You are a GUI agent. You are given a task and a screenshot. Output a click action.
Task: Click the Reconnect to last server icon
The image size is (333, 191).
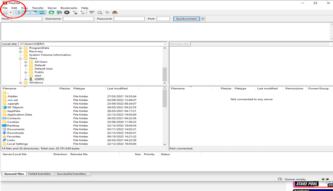[82, 13]
